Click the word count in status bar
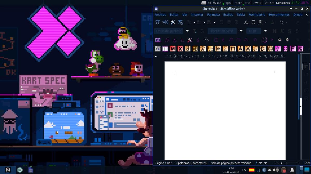 coord(191,163)
